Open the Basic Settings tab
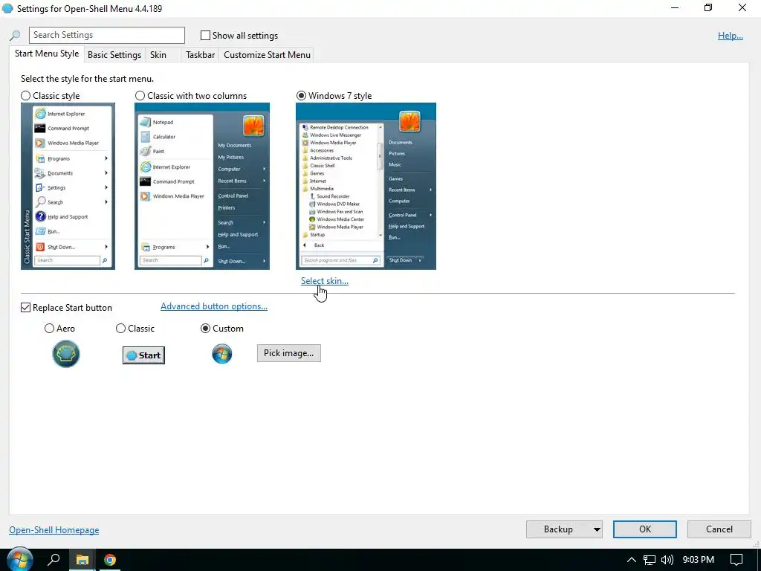Image resolution: width=761 pixels, height=571 pixels. pyautogui.click(x=114, y=55)
